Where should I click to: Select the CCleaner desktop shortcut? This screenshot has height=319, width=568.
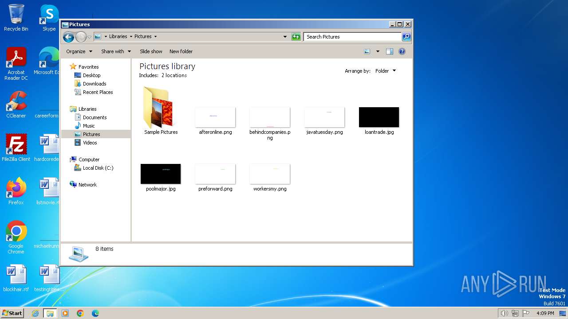pyautogui.click(x=16, y=105)
